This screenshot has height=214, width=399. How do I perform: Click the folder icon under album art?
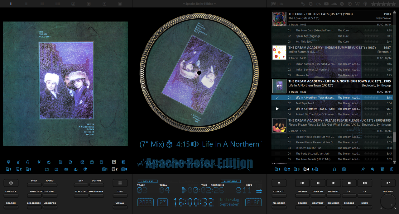[x=47, y=169]
